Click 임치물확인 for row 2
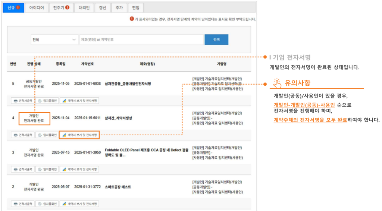This screenshot has width=382, height=211. click(47, 204)
